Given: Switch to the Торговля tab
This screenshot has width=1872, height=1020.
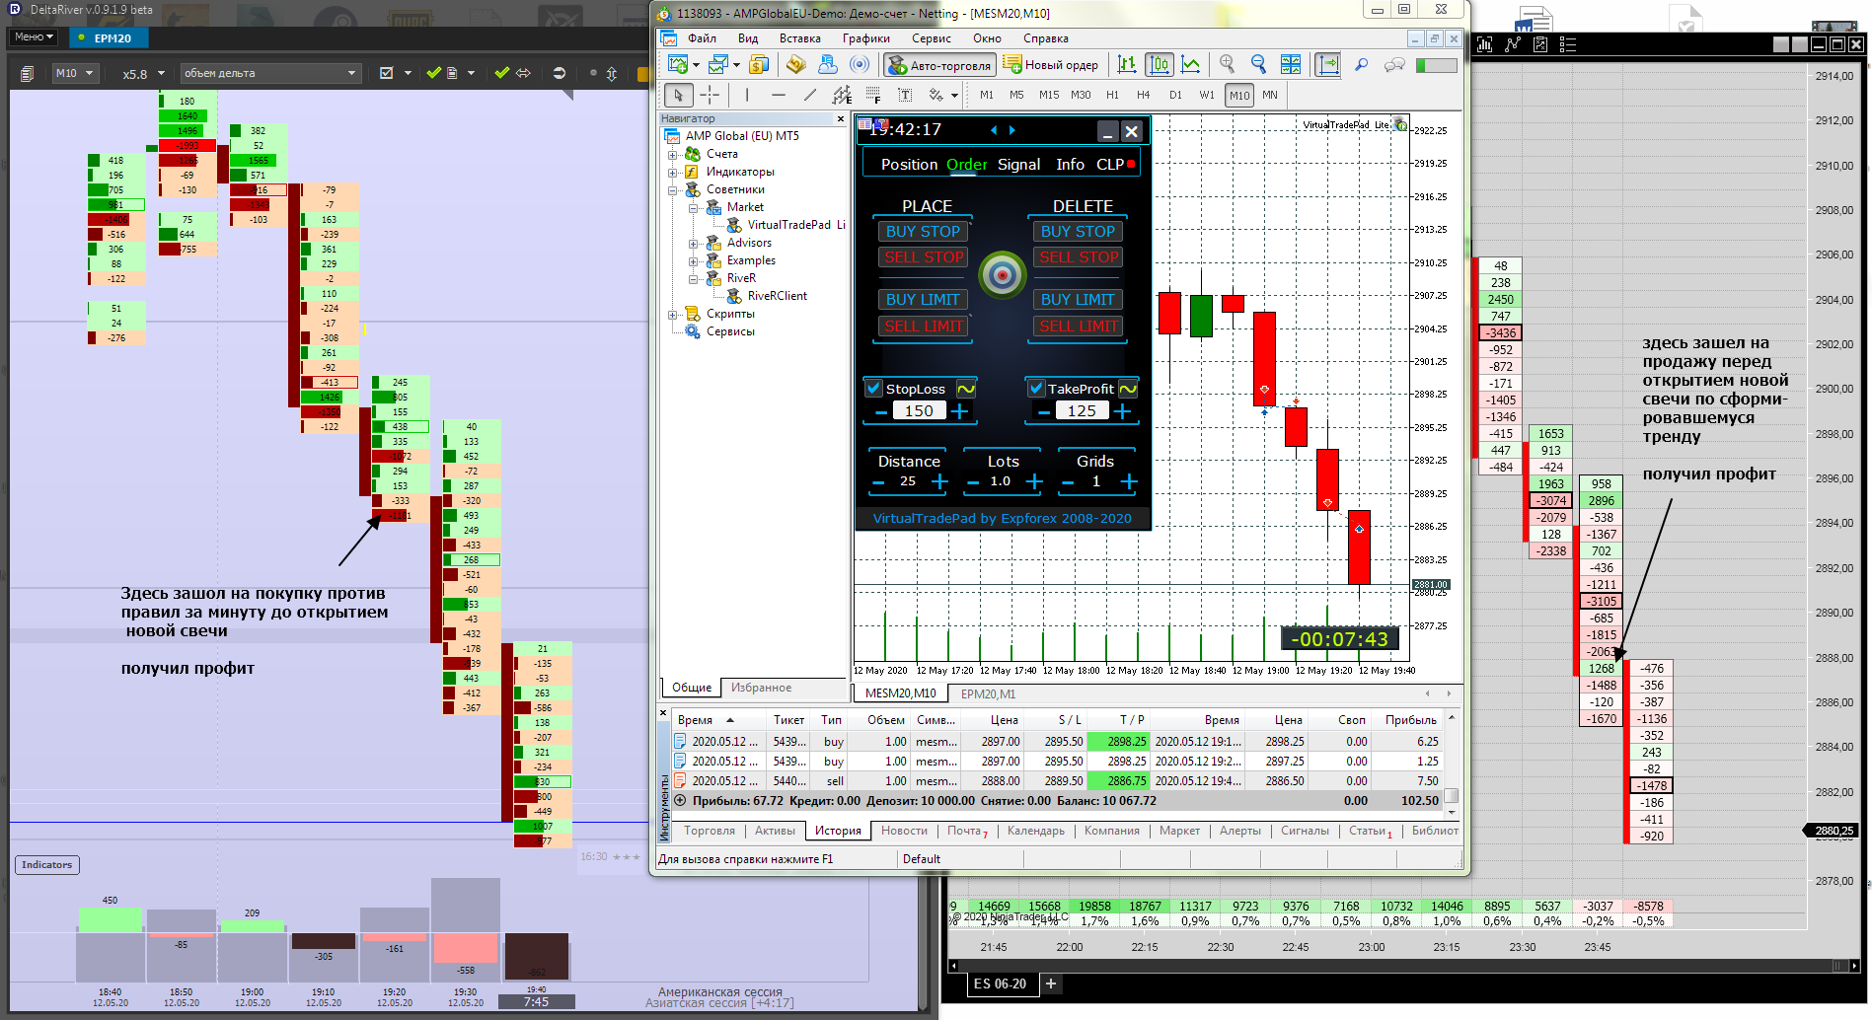Looking at the screenshot, I should pyautogui.click(x=709, y=831).
